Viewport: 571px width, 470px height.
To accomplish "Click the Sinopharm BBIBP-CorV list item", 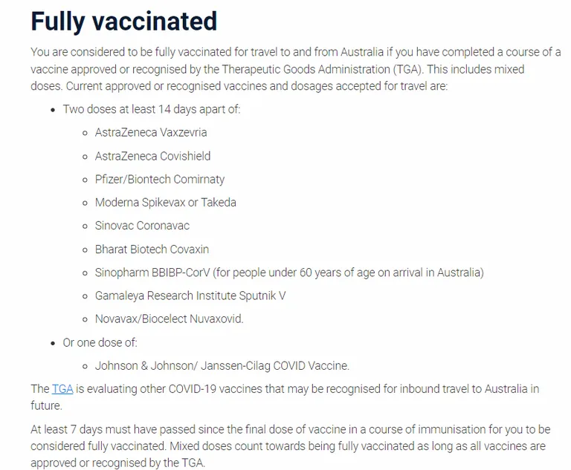I will 289,272.
